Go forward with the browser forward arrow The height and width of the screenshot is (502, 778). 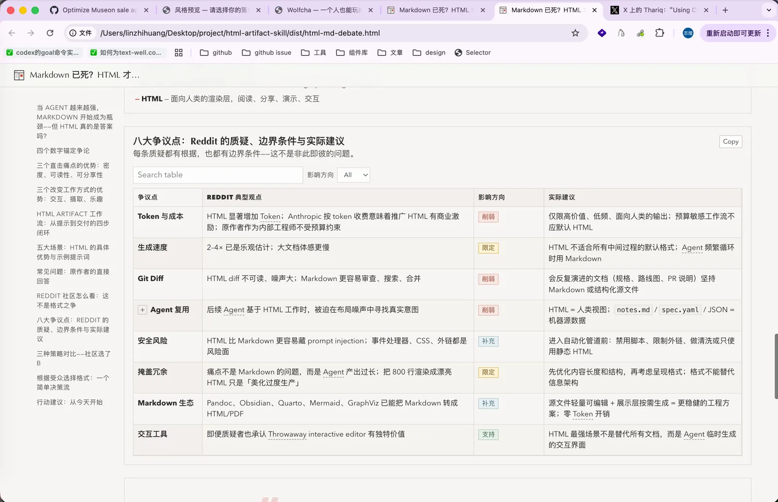click(31, 33)
